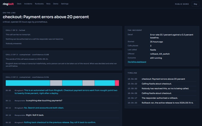This screenshot has width=202, height=126.
Task: Click "Is anything else touching payments?"
Action: [x=44, y=100]
